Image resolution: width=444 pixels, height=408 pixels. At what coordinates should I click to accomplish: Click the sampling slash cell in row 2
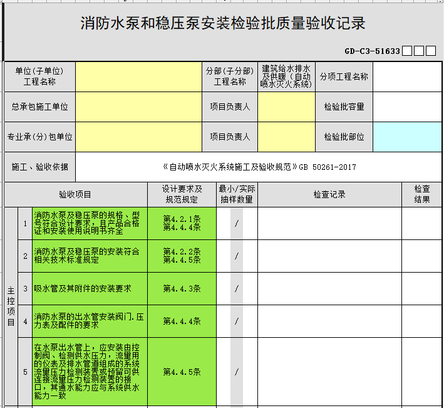(x=237, y=256)
